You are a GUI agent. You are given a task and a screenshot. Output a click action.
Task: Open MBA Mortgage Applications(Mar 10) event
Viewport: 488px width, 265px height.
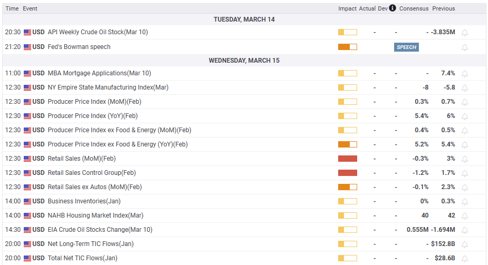(x=99, y=73)
